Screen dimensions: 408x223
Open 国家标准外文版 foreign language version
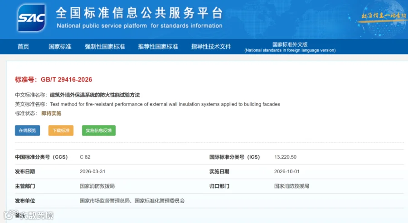tap(290, 47)
